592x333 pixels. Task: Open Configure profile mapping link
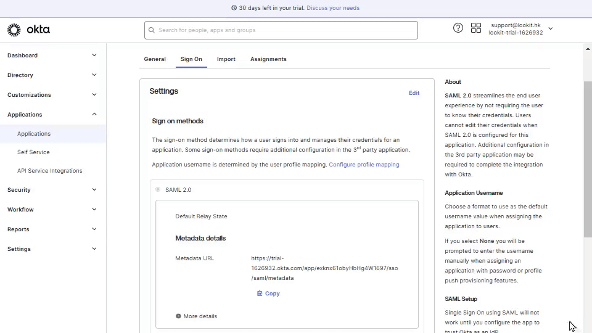[x=364, y=165]
